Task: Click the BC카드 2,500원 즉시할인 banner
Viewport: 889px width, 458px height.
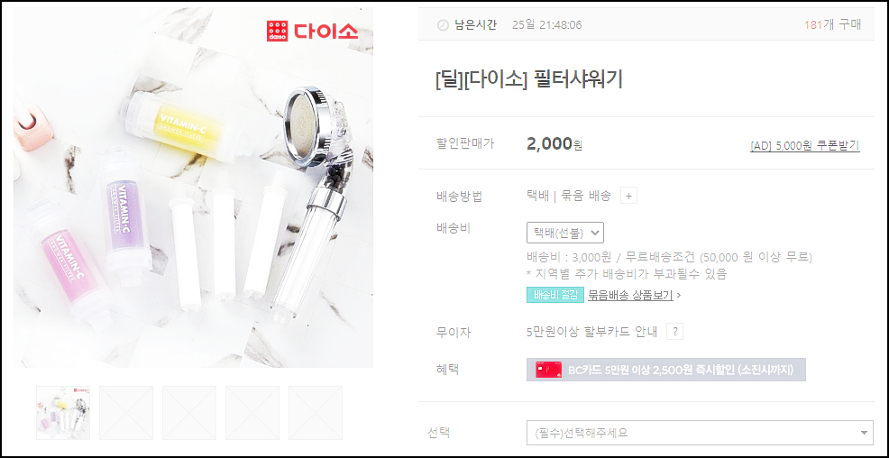Action: [666, 370]
